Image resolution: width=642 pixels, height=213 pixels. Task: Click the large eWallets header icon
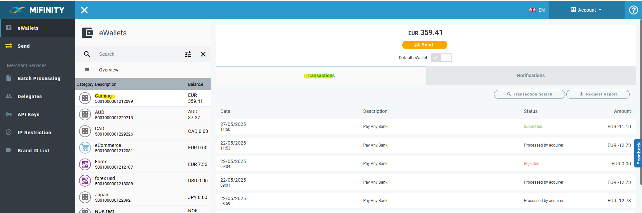(87, 33)
